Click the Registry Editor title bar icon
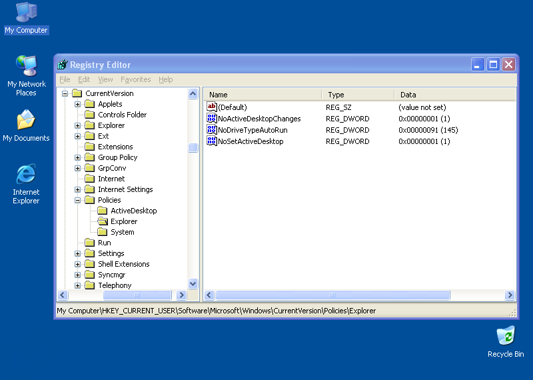 (63, 64)
